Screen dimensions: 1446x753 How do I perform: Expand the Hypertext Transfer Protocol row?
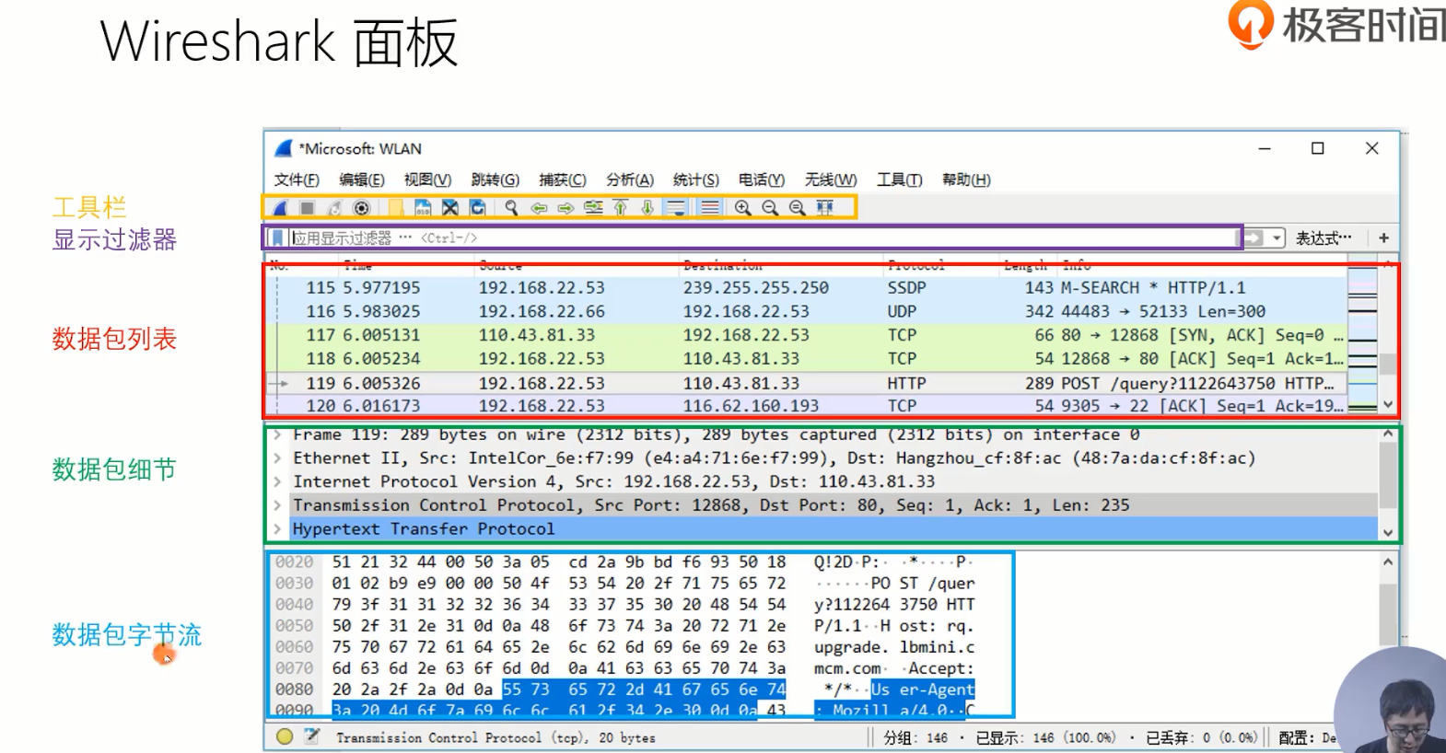[277, 529]
